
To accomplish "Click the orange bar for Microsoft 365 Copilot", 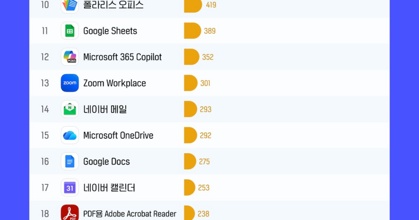I will coord(191,57).
